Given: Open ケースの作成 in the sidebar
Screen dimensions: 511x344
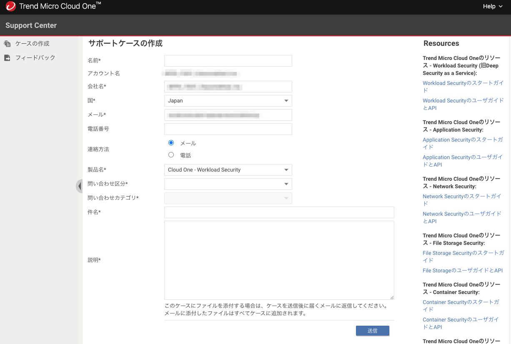Looking at the screenshot, I should [x=33, y=44].
